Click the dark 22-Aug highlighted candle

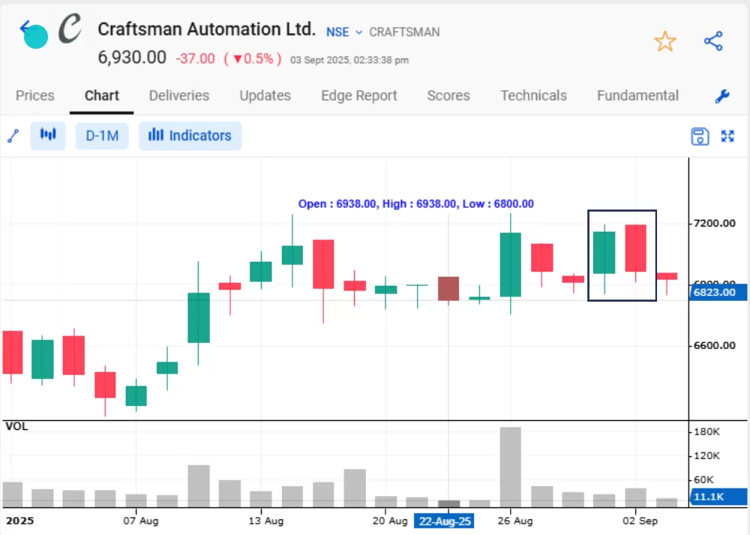click(x=448, y=289)
